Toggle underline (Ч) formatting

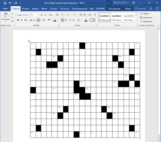(25, 20)
